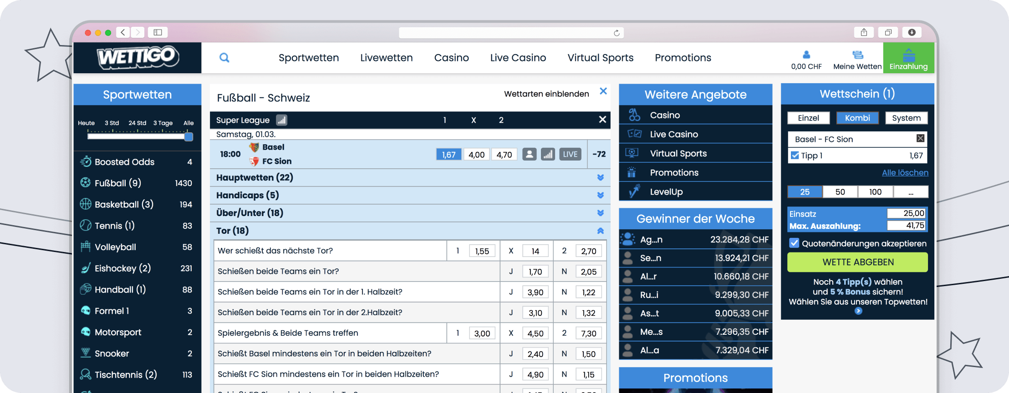
Task: Expand Hauptwetten (22) section
Action: click(x=410, y=177)
